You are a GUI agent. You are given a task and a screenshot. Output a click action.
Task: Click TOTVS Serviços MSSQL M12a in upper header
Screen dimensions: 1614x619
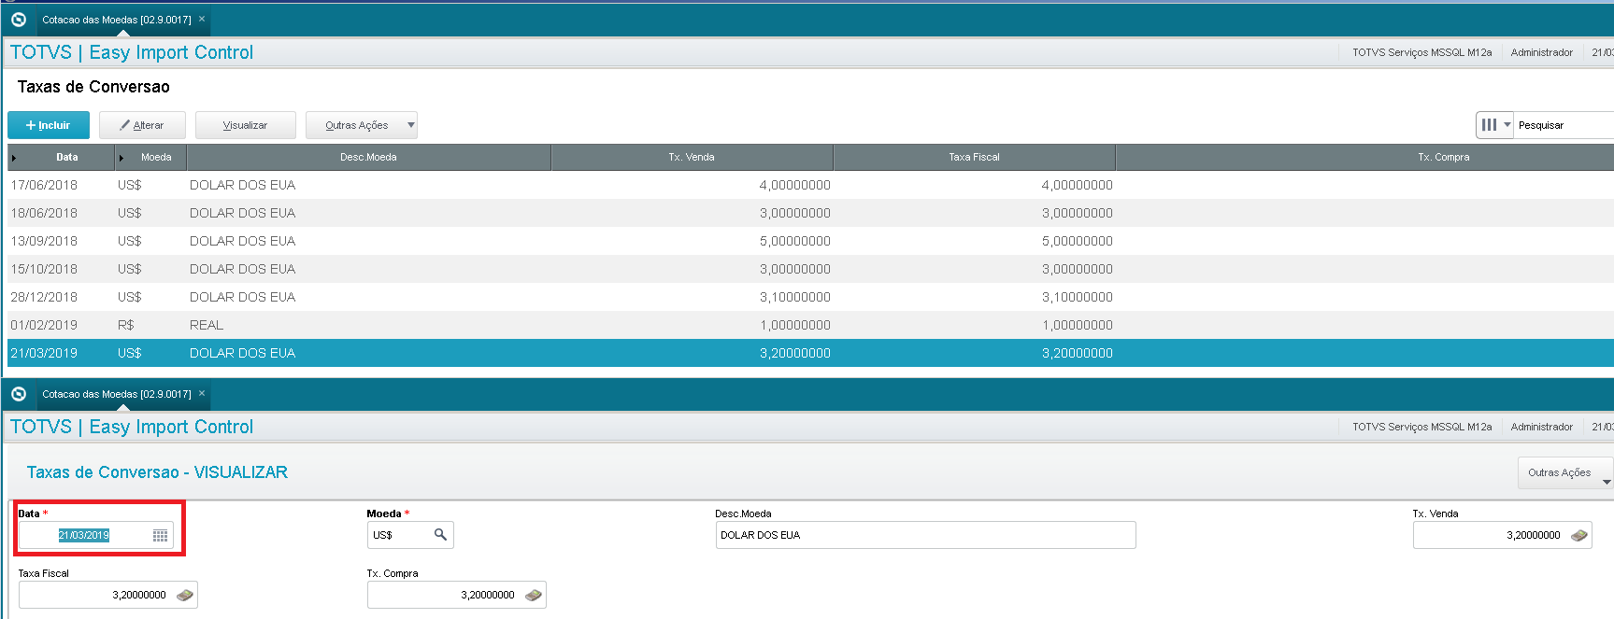tap(1421, 52)
